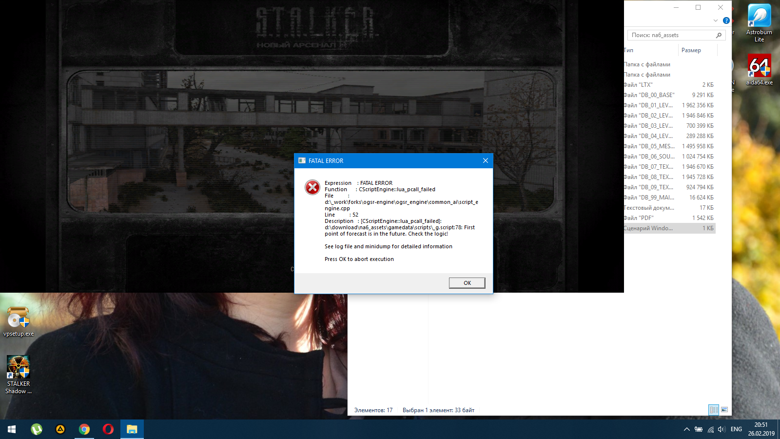The width and height of the screenshot is (780, 439).
Task: Open the yellow triangle AIMP taskbar icon
Action: 60,429
